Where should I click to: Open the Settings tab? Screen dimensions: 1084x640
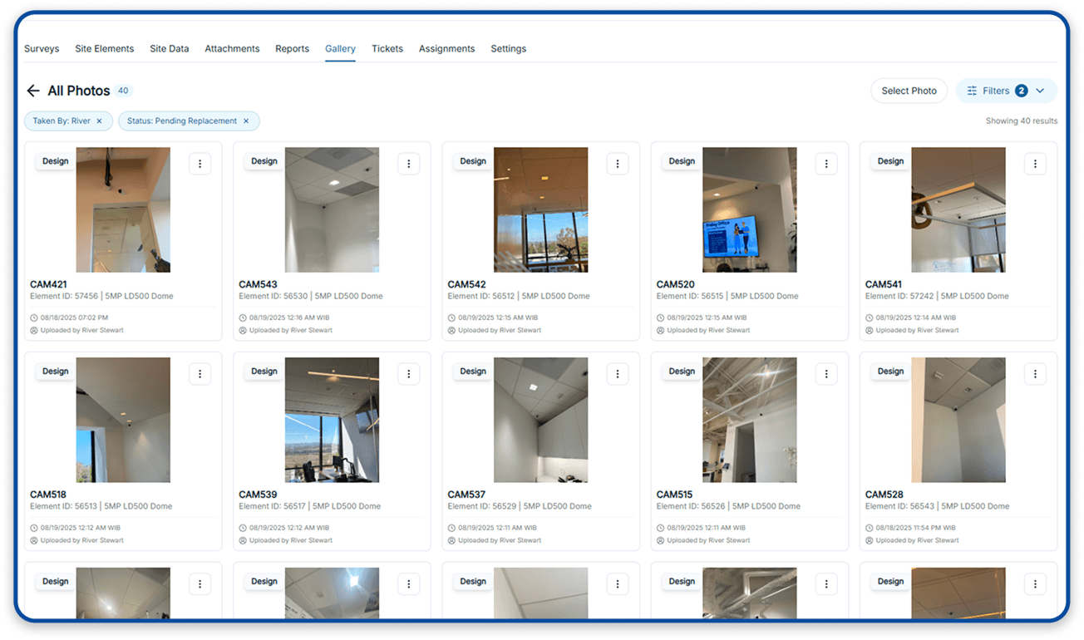pyautogui.click(x=508, y=49)
